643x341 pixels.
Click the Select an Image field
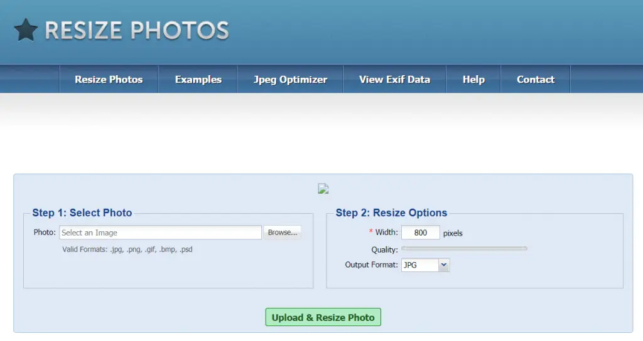(x=160, y=233)
